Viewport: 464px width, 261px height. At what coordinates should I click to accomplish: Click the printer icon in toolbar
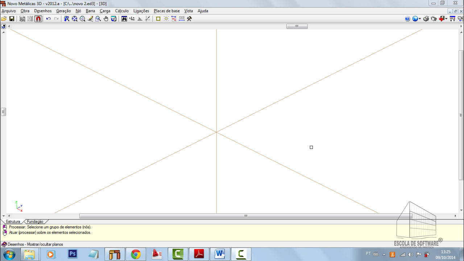click(426, 19)
